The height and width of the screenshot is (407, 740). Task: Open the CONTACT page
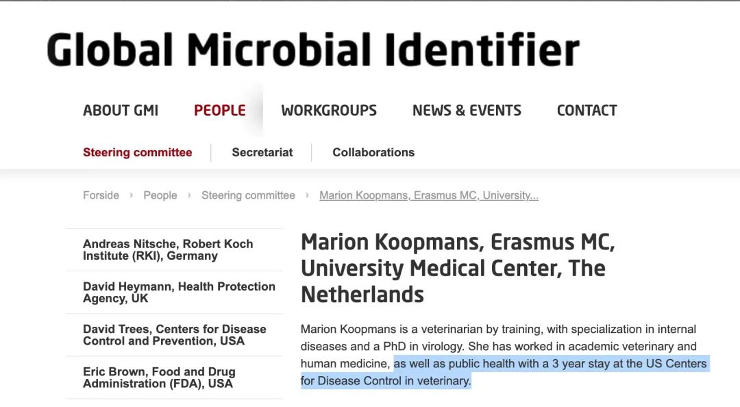pyautogui.click(x=587, y=110)
